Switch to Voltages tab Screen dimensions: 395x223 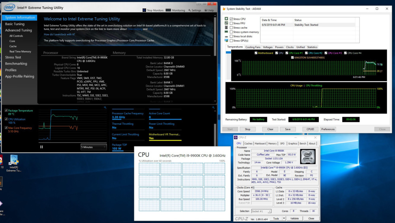click(x=267, y=47)
